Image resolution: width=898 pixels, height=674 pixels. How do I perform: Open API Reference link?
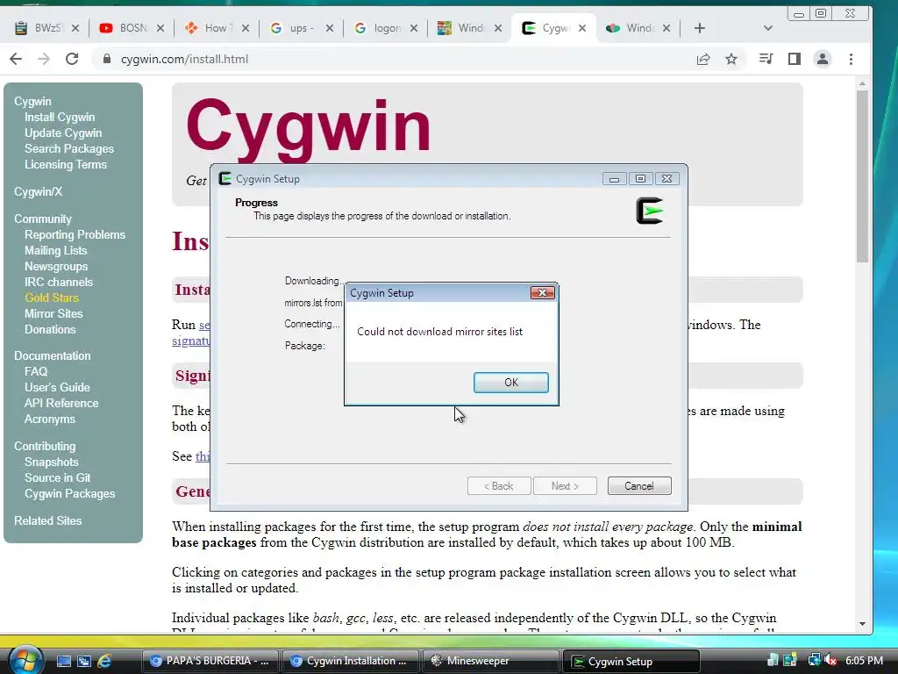[x=61, y=403]
